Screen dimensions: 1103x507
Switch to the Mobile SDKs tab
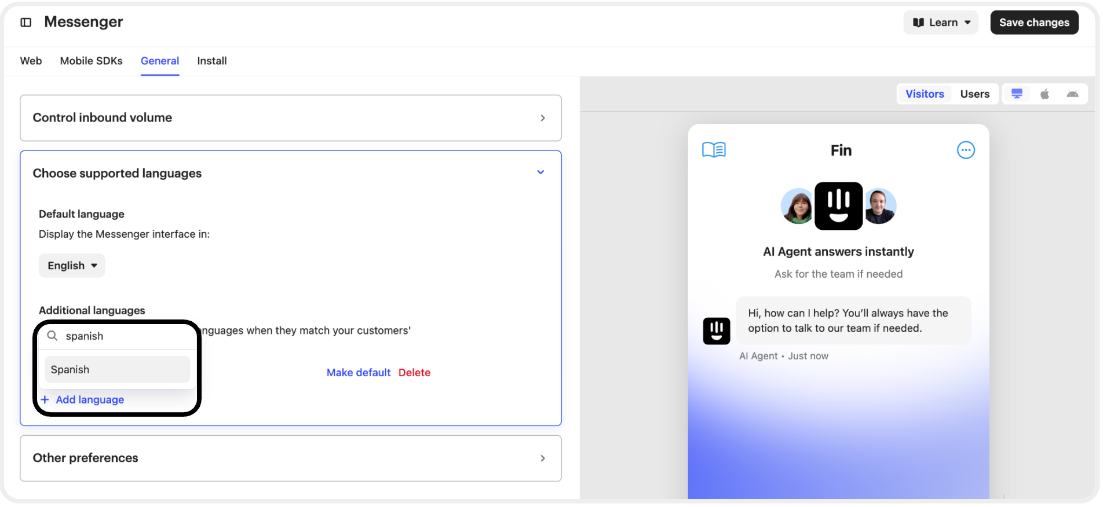(x=91, y=61)
